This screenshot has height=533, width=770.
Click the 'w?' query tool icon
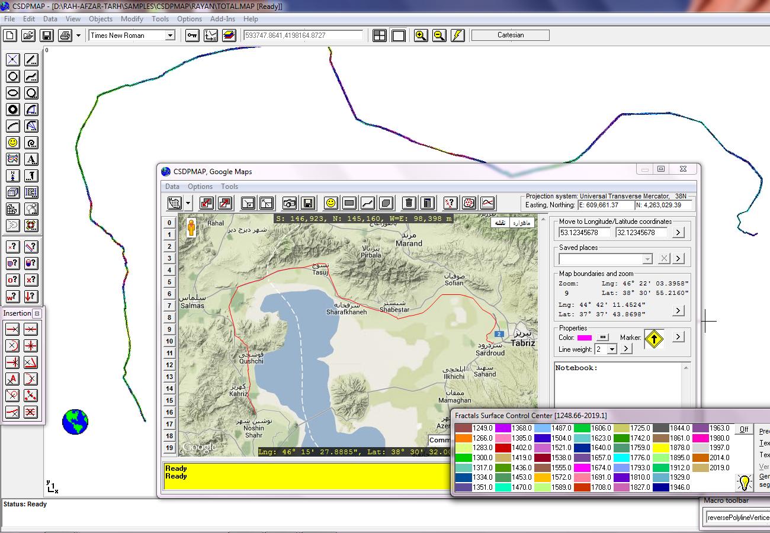click(13, 296)
